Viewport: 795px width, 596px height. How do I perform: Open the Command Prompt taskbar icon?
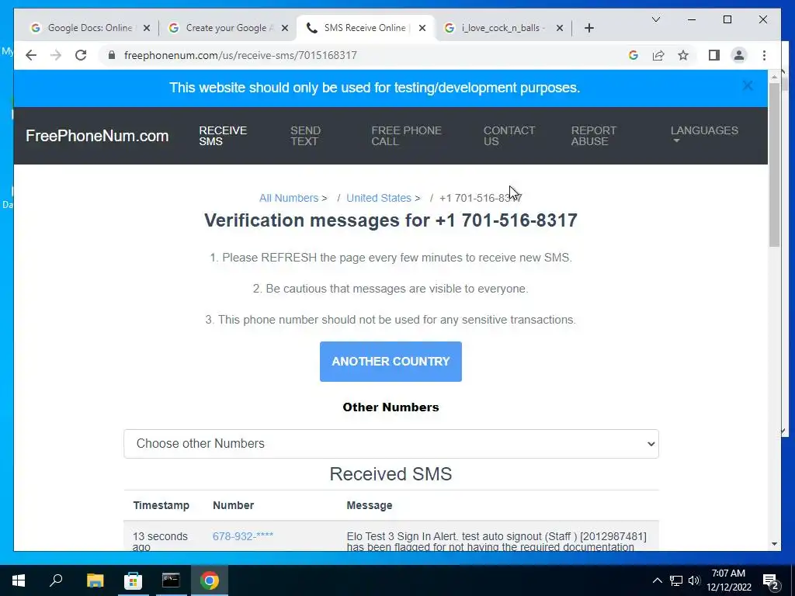click(171, 580)
